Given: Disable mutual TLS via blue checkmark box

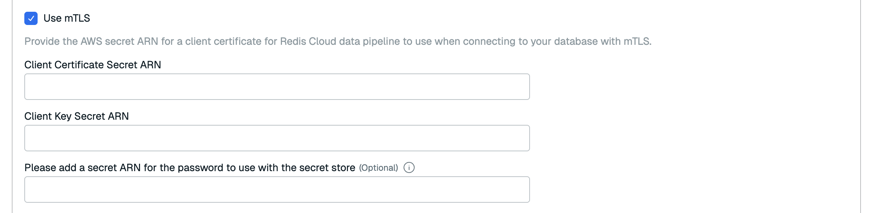Looking at the screenshot, I should click(x=31, y=18).
